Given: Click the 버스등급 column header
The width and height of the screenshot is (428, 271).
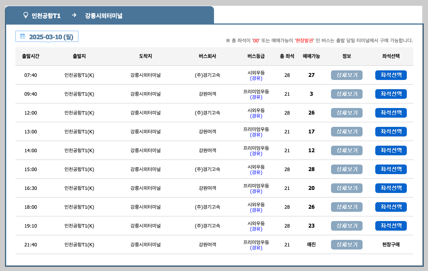Looking at the screenshot, I should click(256, 56).
